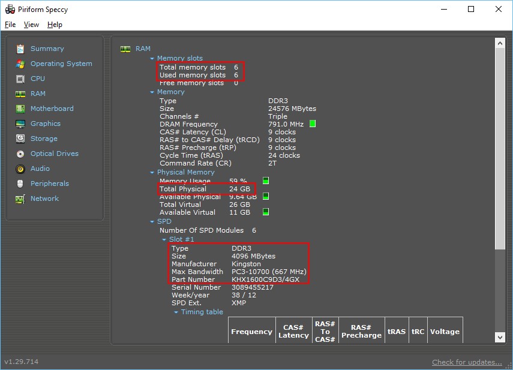Select the DRAM Frequency row label
The width and height of the screenshot is (513, 370).
point(188,125)
